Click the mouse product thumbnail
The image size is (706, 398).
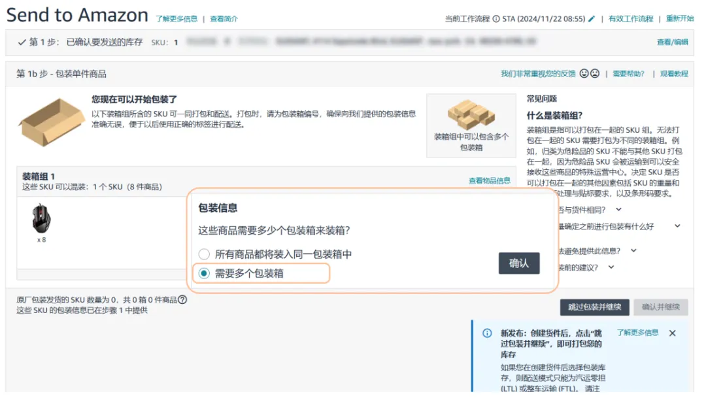tap(41, 218)
